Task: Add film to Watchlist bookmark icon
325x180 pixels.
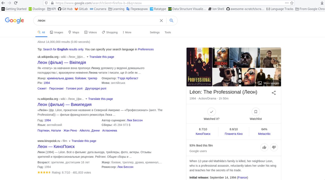Action: [256, 112]
